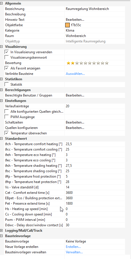Open the Kategorie value Klima
The image size is (131, 259).
(x=95, y=30)
